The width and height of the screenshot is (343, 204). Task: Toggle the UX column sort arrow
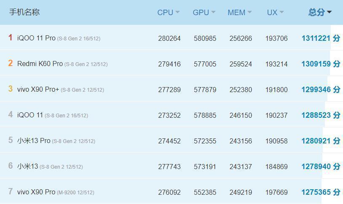(281, 12)
